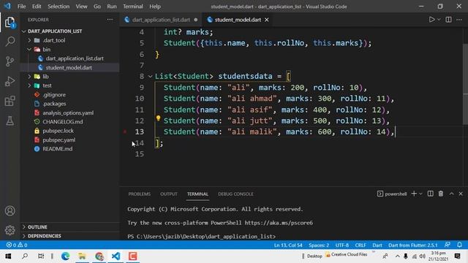Open the Accounts icon in activity bar
This screenshot has width=468, height=263.
click(x=10, y=211)
